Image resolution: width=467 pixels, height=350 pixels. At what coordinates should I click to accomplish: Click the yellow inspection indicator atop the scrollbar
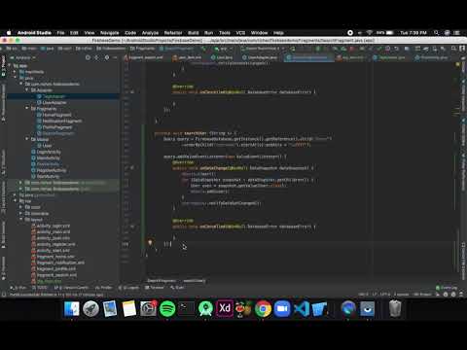click(x=458, y=64)
